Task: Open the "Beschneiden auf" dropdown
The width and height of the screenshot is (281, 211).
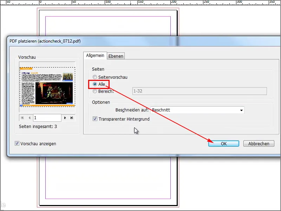Action: click(197, 110)
